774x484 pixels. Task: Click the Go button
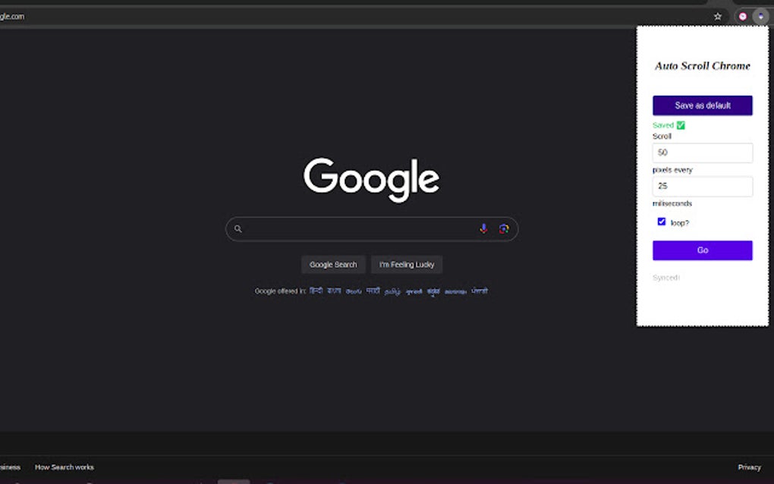(x=702, y=250)
